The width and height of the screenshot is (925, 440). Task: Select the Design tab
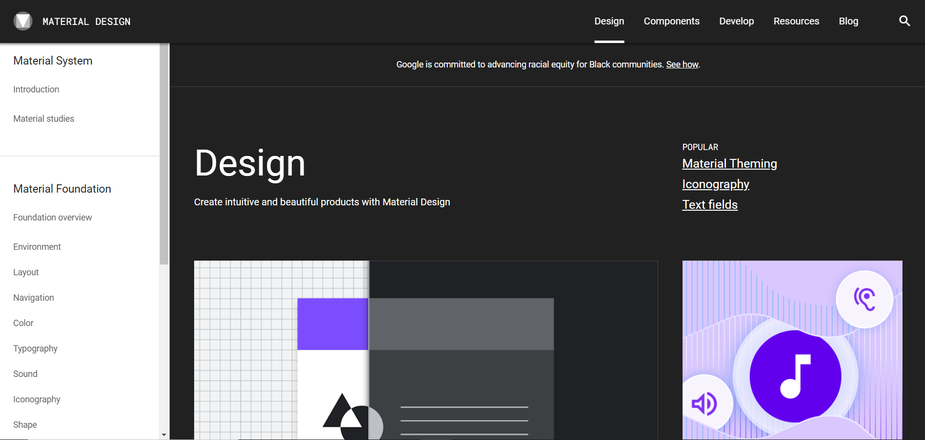[x=609, y=21]
